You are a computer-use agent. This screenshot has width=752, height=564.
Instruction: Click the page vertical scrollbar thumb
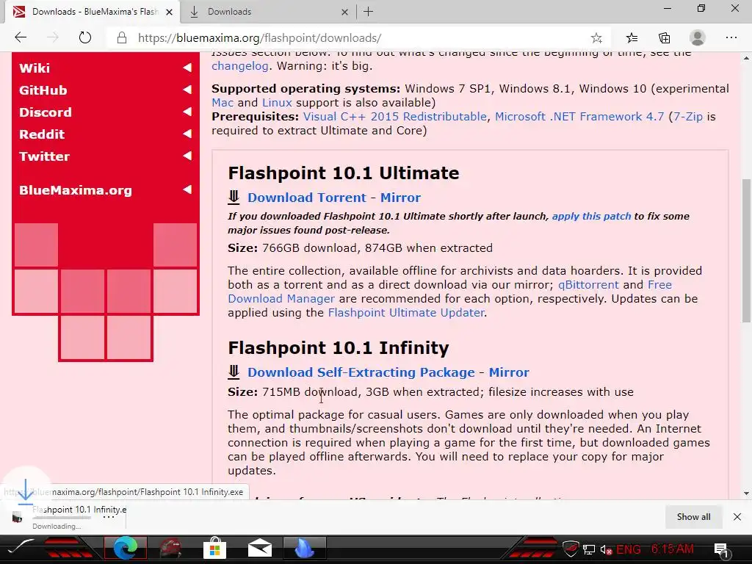point(746,250)
